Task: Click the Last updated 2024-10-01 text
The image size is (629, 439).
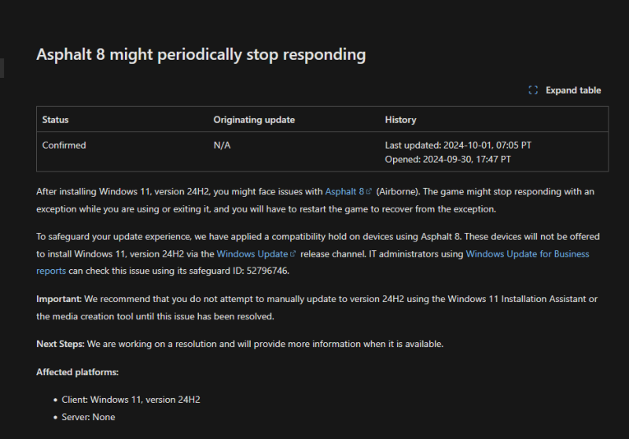Action: point(458,146)
